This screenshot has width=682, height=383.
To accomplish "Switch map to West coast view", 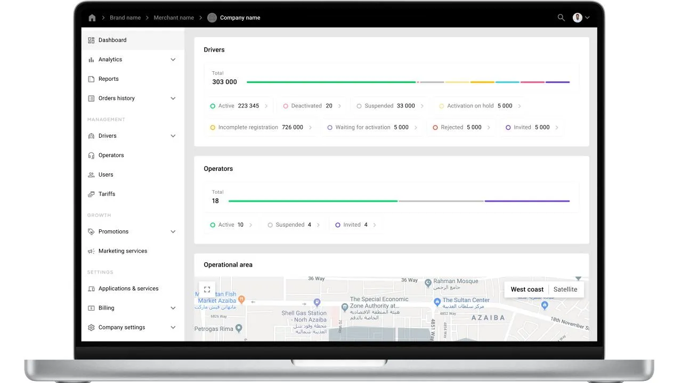I will [x=527, y=289].
